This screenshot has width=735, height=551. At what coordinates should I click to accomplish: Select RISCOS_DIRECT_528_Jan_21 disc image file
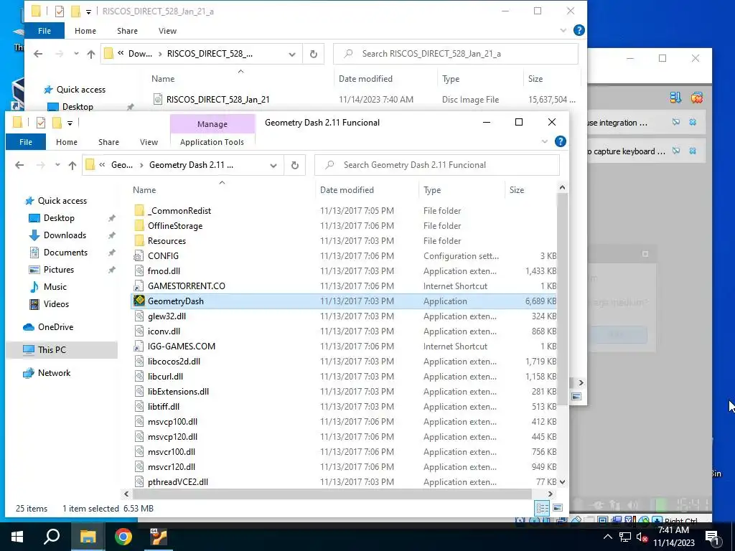pos(217,99)
